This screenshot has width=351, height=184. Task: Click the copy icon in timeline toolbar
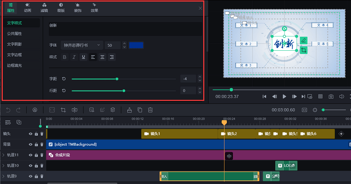click(x=140, y=110)
